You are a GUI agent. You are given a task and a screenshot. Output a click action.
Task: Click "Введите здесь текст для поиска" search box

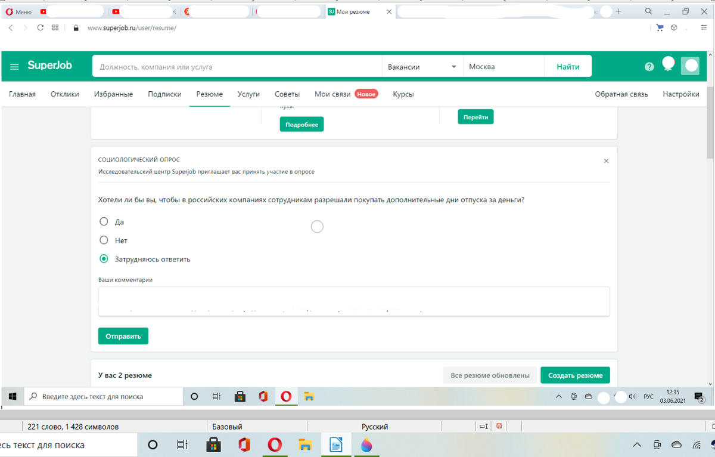pyautogui.click(x=104, y=396)
